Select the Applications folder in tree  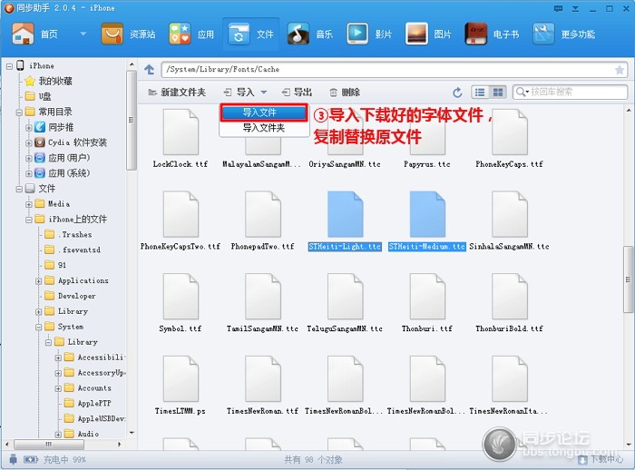(x=76, y=280)
